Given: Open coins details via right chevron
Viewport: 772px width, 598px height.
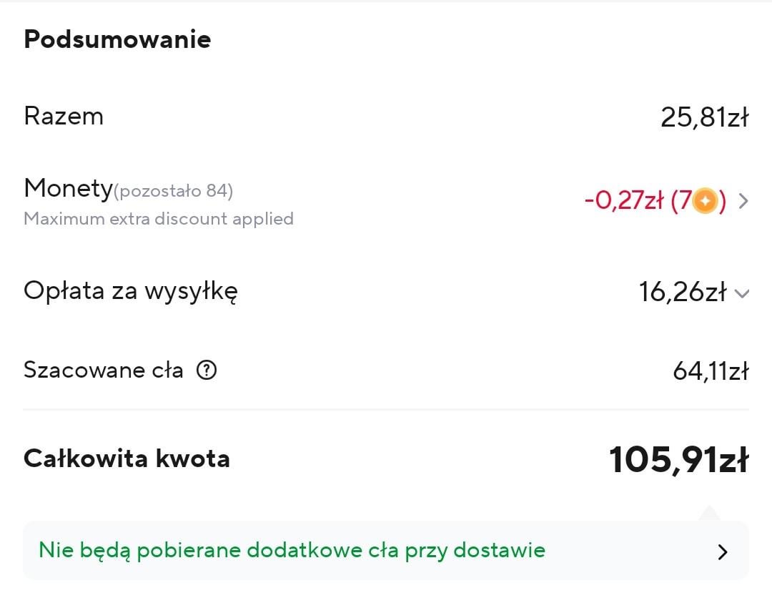Looking at the screenshot, I should click(x=743, y=201).
